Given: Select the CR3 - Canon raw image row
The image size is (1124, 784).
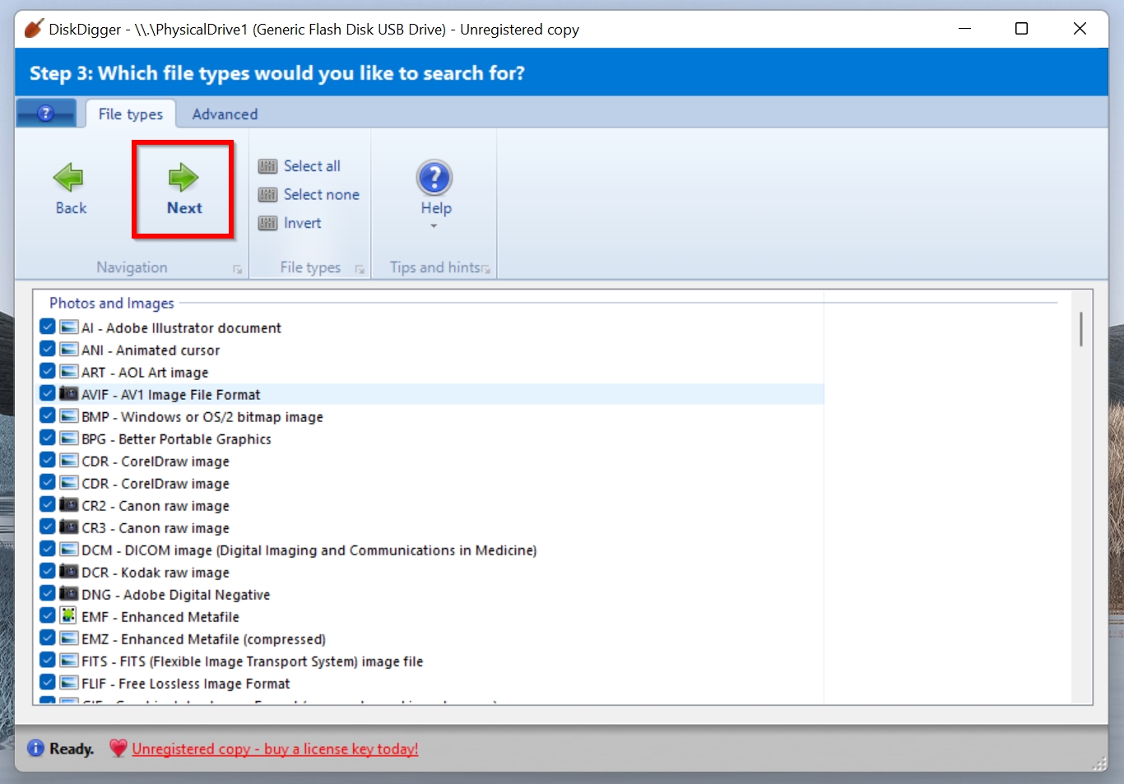Looking at the screenshot, I should tap(431, 527).
